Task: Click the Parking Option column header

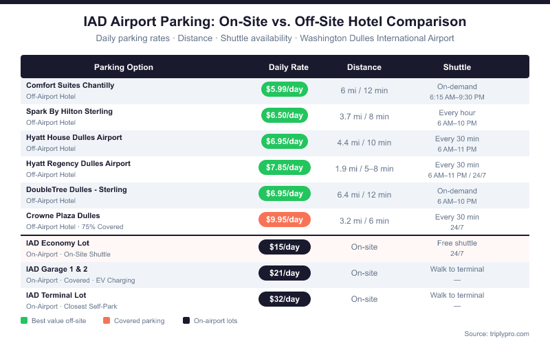Action: coord(124,67)
